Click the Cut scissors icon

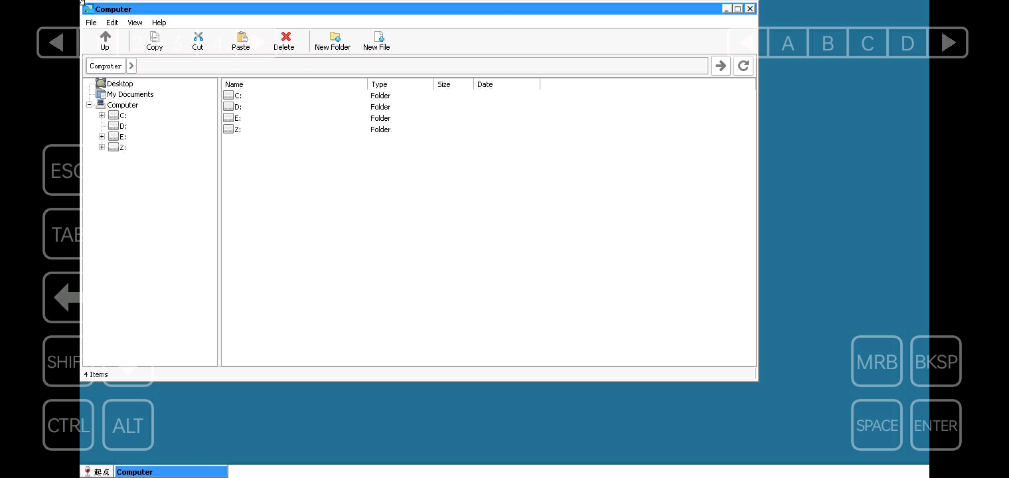[x=198, y=37]
